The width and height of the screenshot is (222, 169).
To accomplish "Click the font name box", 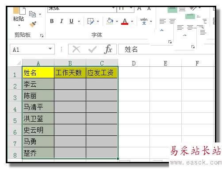I will point(82,9).
